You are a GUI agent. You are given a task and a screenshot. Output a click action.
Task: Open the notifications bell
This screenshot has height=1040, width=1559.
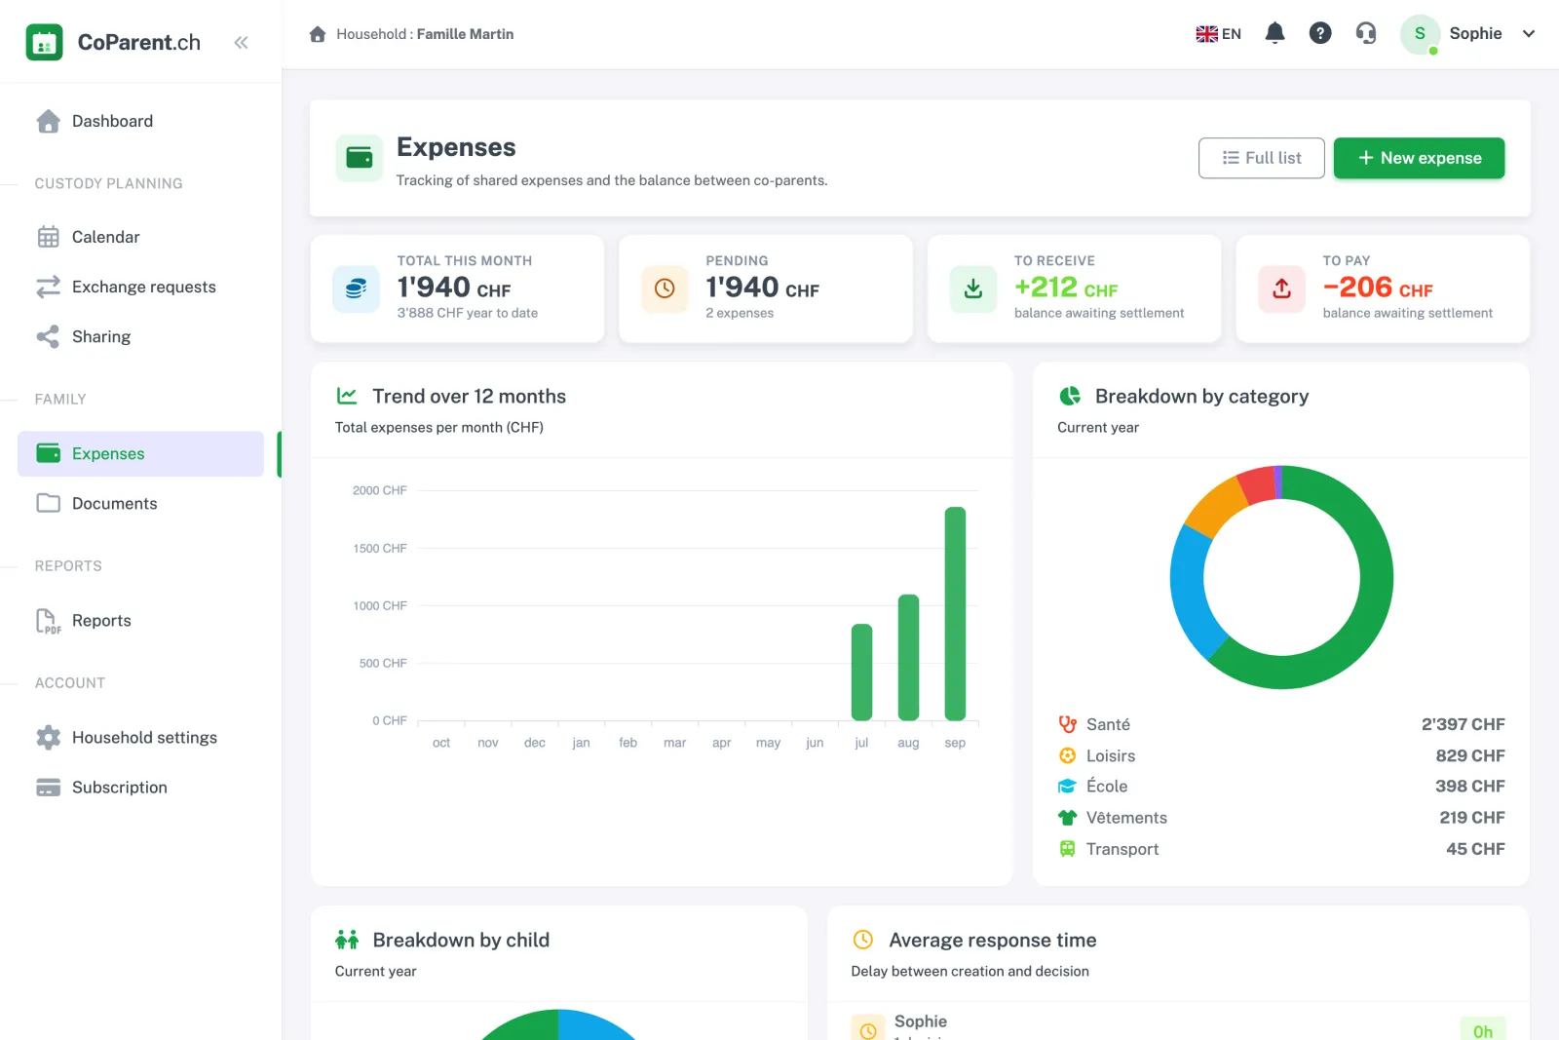pyautogui.click(x=1274, y=33)
